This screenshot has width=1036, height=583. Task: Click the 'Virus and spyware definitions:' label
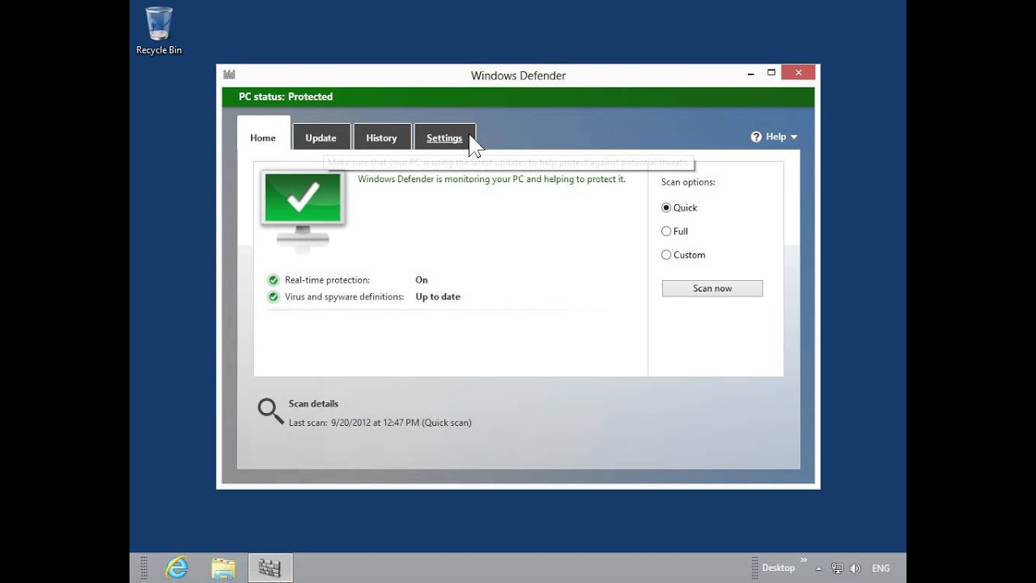point(344,297)
